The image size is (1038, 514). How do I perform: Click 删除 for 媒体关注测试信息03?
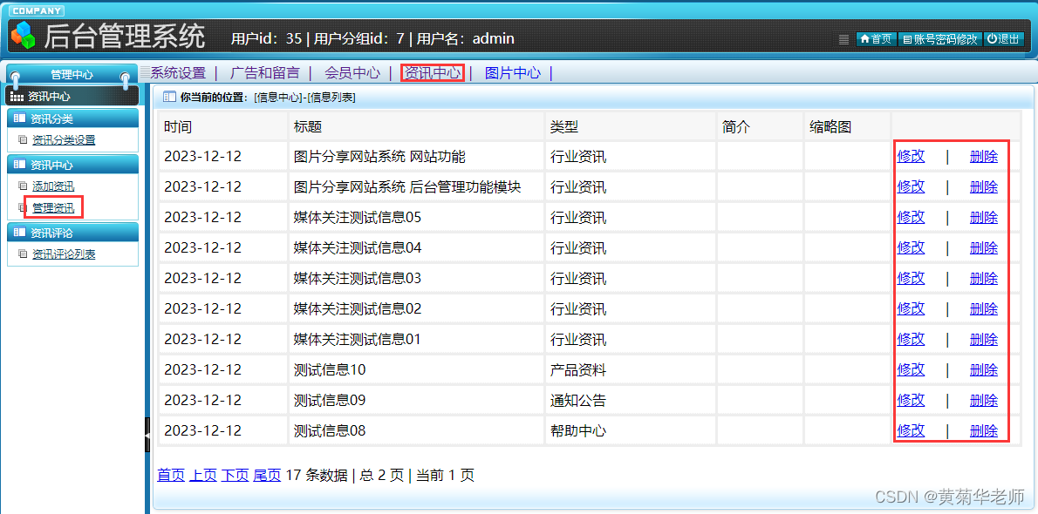click(x=984, y=279)
